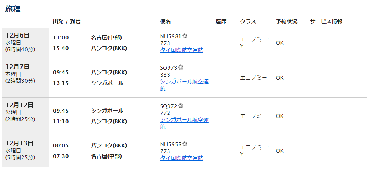The width and height of the screenshot is (370, 170).
Task: Click the 便名 column header
Action: pyautogui.click(x=166, y=21)
